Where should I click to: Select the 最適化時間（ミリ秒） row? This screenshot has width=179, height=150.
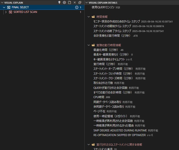click(x=105, y=50)
